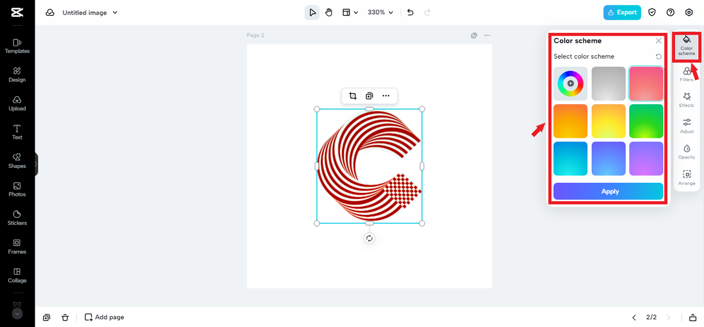This screenshot has width=704, height=327.
Task: Open the Opacity tab
Action: coord(686,152)
